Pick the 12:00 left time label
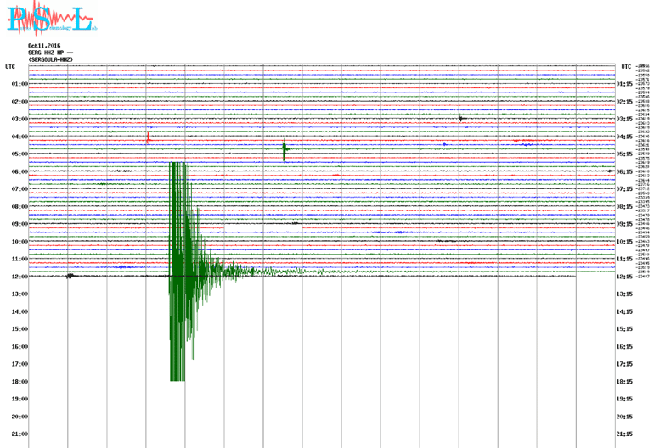The width and height of the screenshot is (654, 448). [x=20, y=277]
